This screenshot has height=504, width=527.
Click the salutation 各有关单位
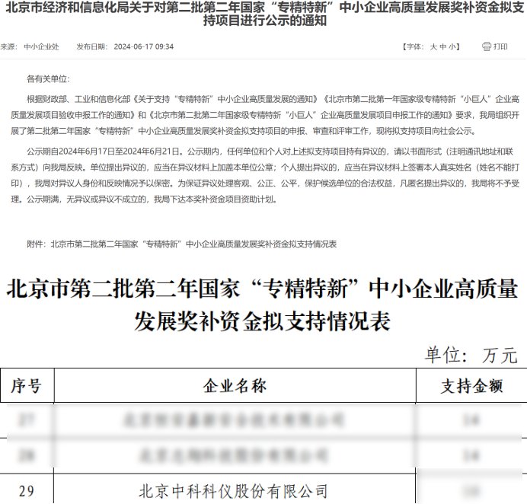coord(47,78)
